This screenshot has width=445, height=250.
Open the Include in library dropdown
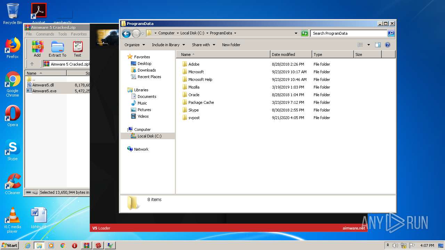(x=168, y=45)
